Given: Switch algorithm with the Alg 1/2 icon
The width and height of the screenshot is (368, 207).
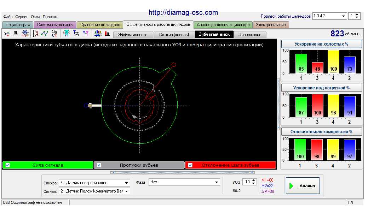Looking at the screenshot, I should coord(54,34).
